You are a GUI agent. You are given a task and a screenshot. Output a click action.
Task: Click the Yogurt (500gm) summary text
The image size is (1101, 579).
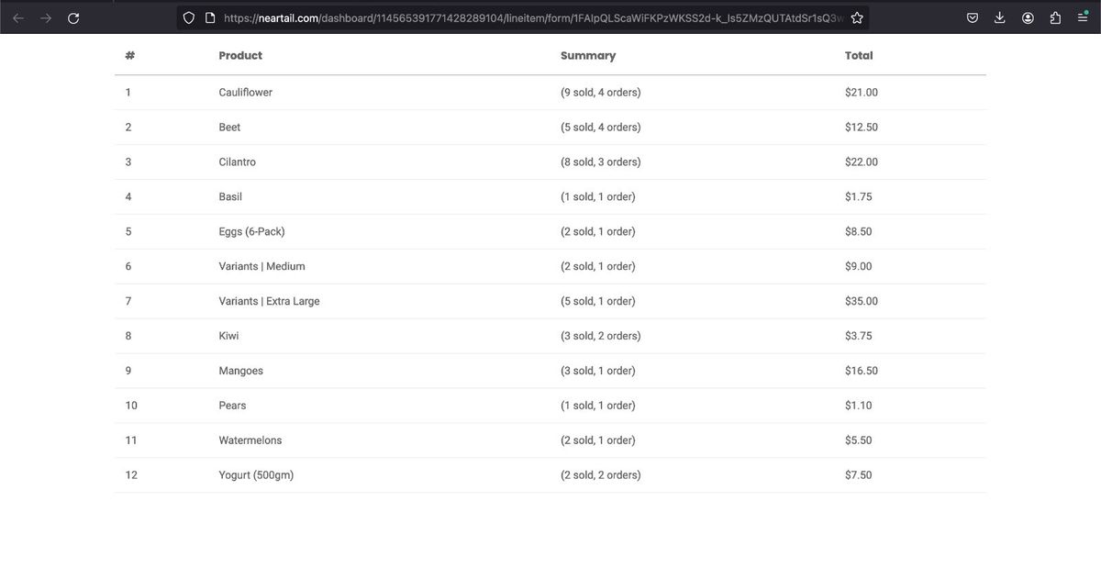[x=600, y=475]
